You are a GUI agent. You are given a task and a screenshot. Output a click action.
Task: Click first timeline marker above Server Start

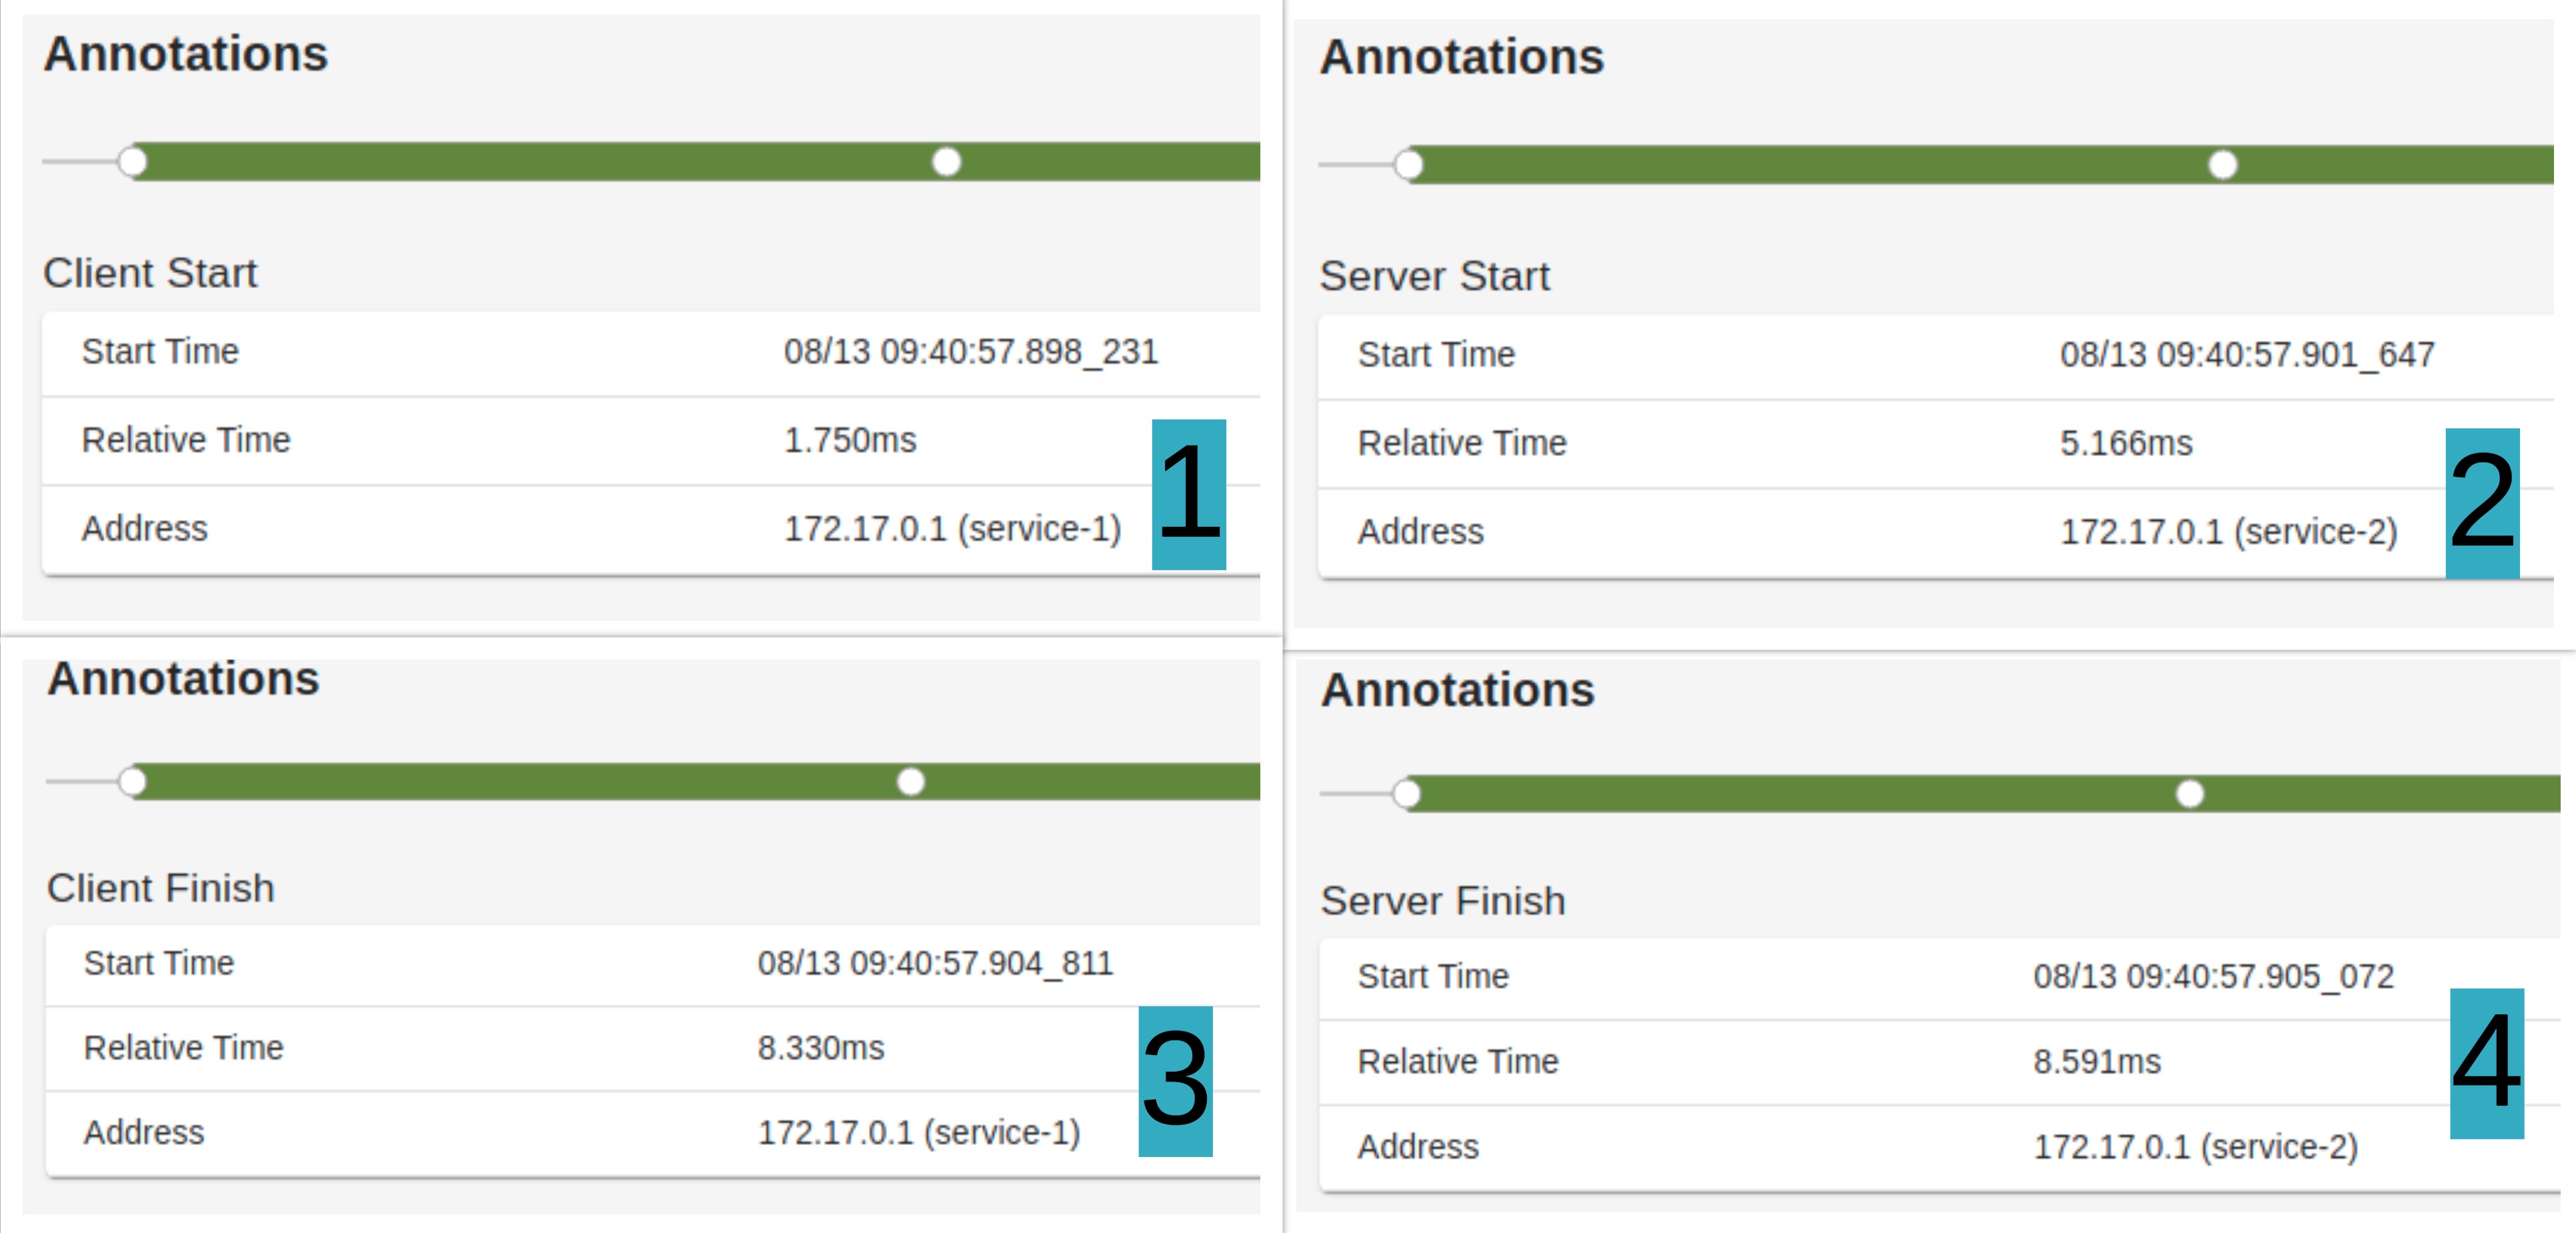1409,164
